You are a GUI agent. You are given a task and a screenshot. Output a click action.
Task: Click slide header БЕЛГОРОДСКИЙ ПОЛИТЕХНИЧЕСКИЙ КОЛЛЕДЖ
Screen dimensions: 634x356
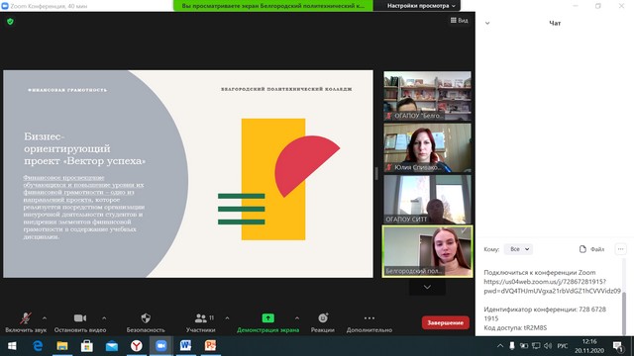tap(286, 89)
